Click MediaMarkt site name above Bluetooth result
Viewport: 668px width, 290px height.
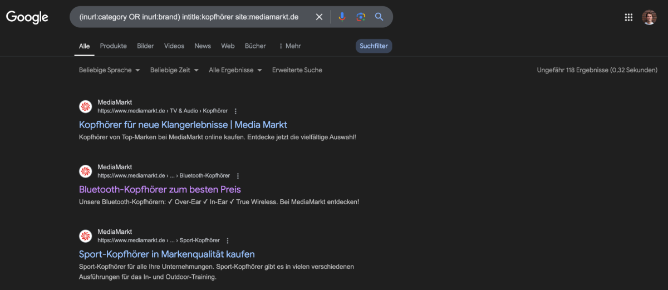click(x=115, y=167)
